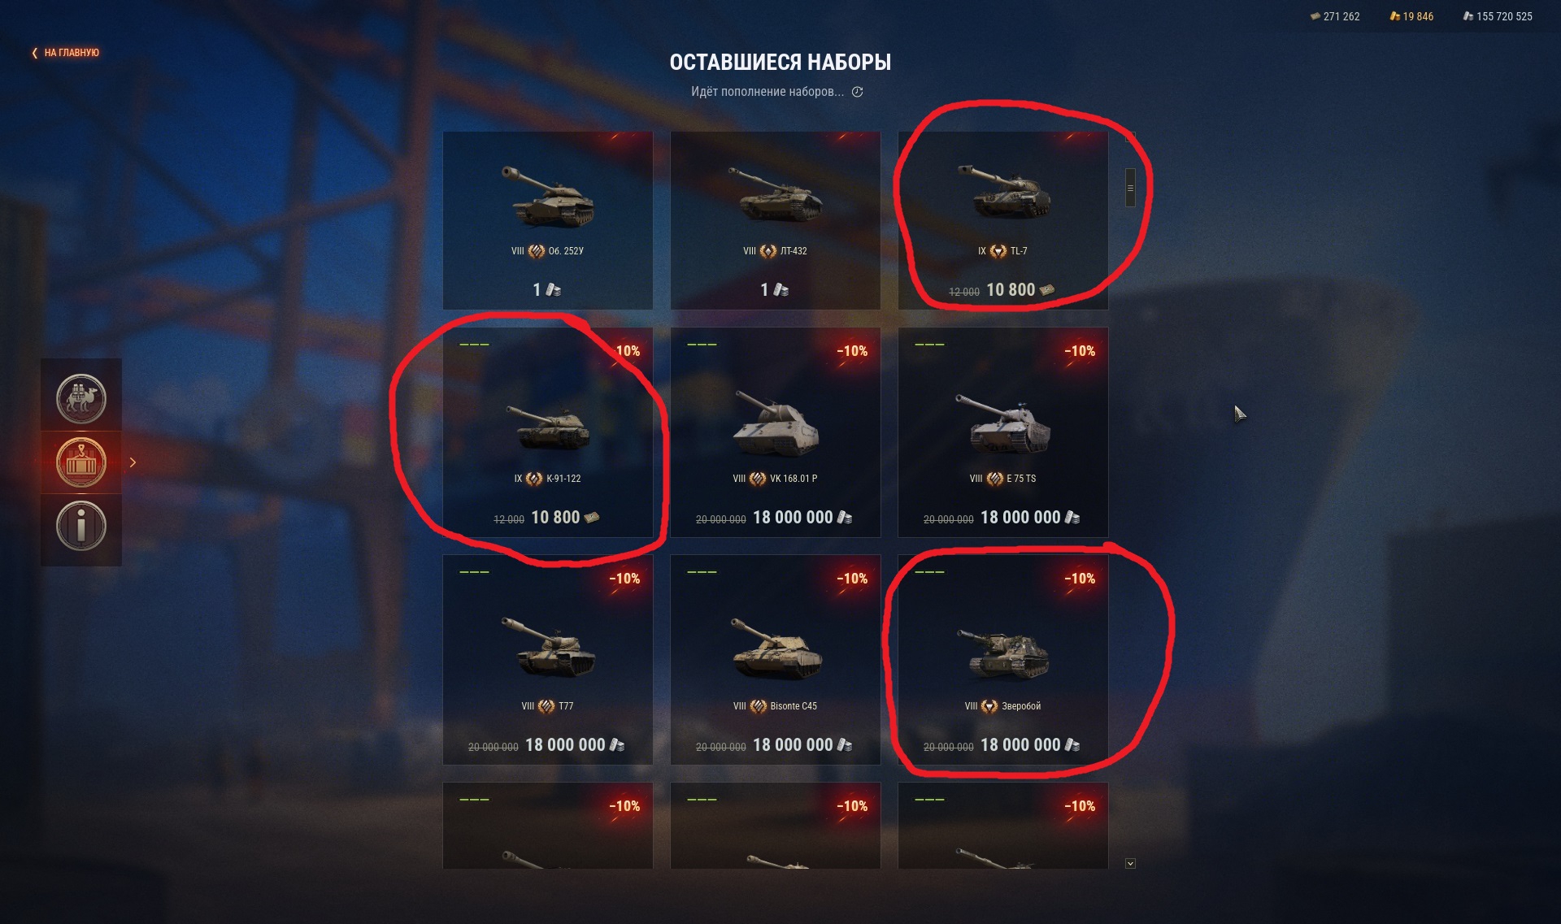1561x924 pixels.
Task: Select the ЛТ-432 tank bundle
Action: tap(776, 220)
